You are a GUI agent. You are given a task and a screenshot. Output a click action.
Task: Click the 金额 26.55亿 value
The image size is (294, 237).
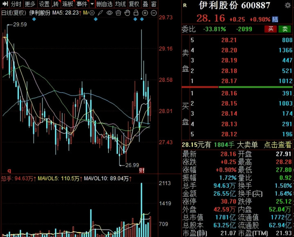point(224,193)
